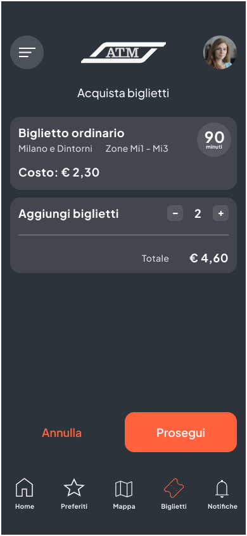Select the Biglietti ticket icon
The height and width of the screenshot is (536, 247).
point(174,488)
